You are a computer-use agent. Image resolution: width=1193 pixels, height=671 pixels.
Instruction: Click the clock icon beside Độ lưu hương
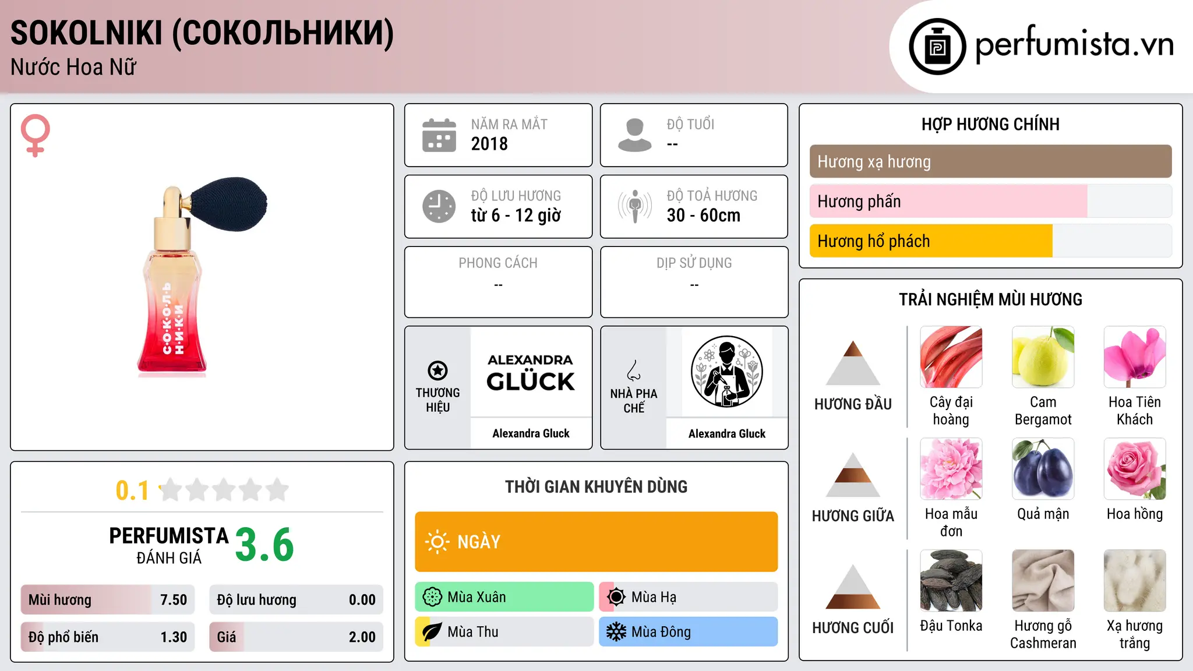439,206
